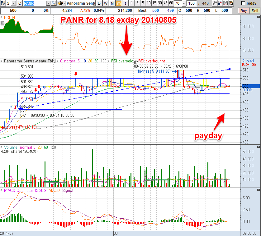Click the 7.72% red percentage value
This screenshot has height=236, width=261.
[x=85, y=11]
